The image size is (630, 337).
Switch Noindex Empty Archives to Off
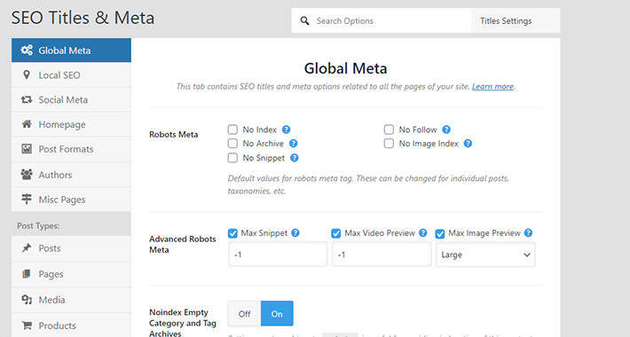[x=244, y=314]
